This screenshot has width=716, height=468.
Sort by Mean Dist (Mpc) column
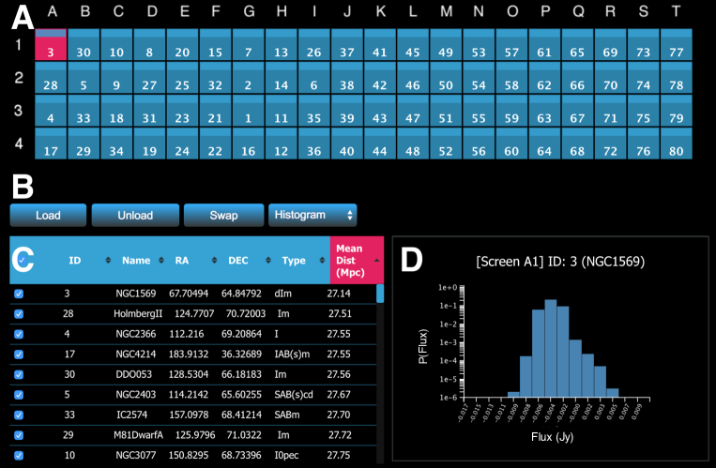(357, 260)
